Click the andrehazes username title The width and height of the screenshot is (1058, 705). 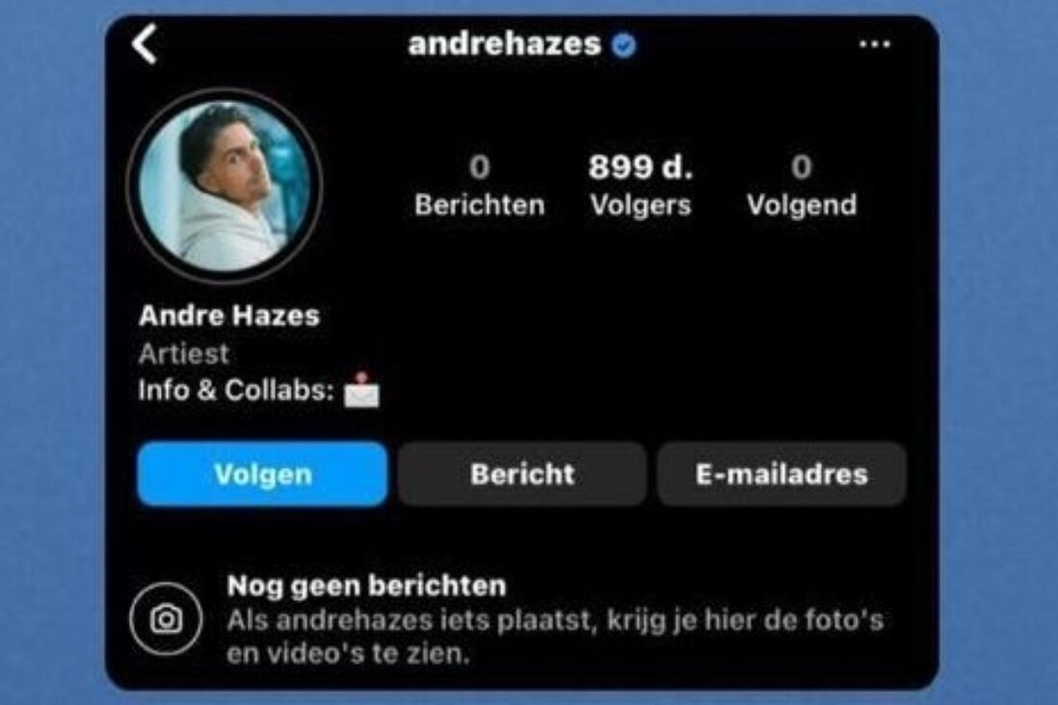tap(505, 44)
